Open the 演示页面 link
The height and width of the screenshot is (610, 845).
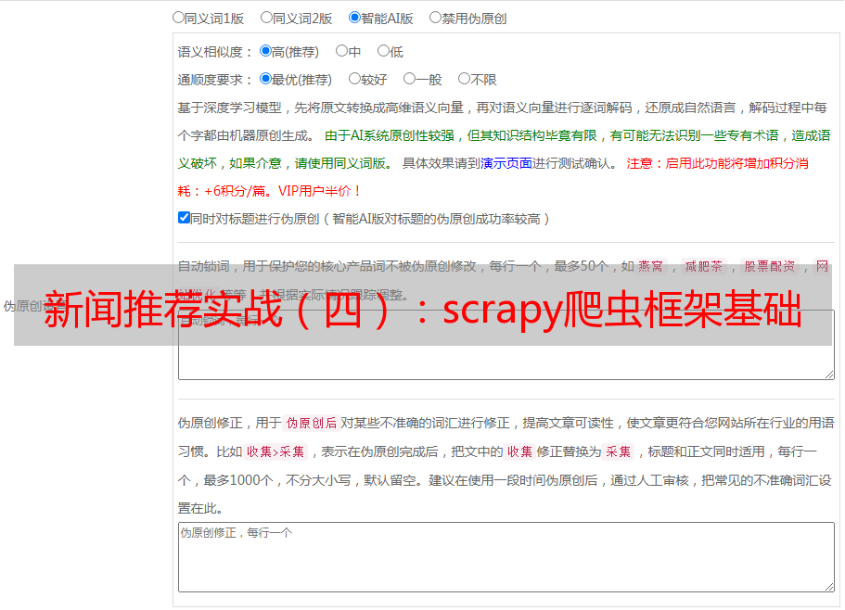(506, 163)
